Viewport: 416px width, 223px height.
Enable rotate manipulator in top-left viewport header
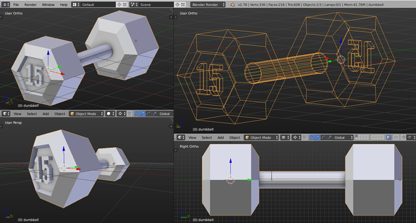148,114
